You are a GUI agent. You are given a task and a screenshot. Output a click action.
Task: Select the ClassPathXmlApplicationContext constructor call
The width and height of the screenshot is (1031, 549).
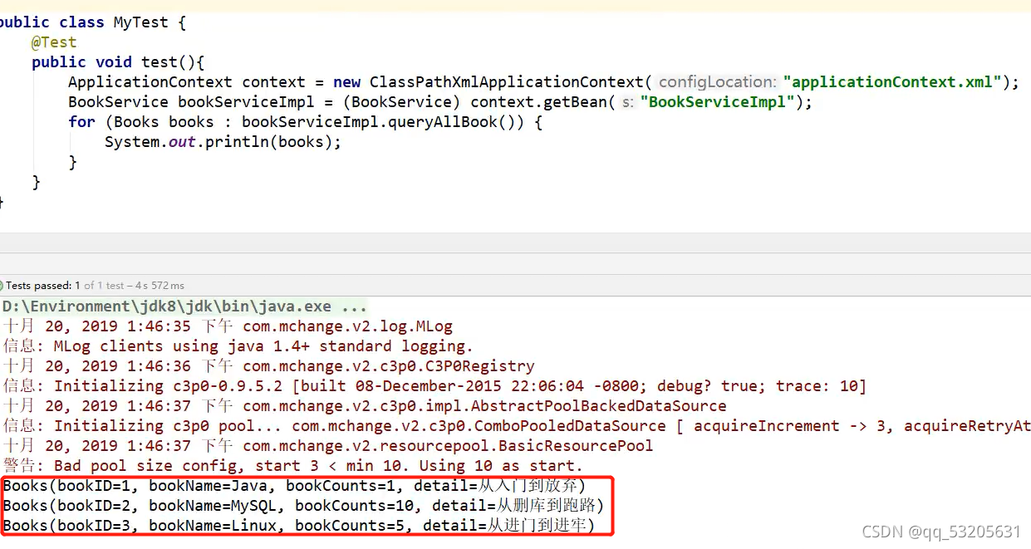pyautogui.click(x=507, y=81)
